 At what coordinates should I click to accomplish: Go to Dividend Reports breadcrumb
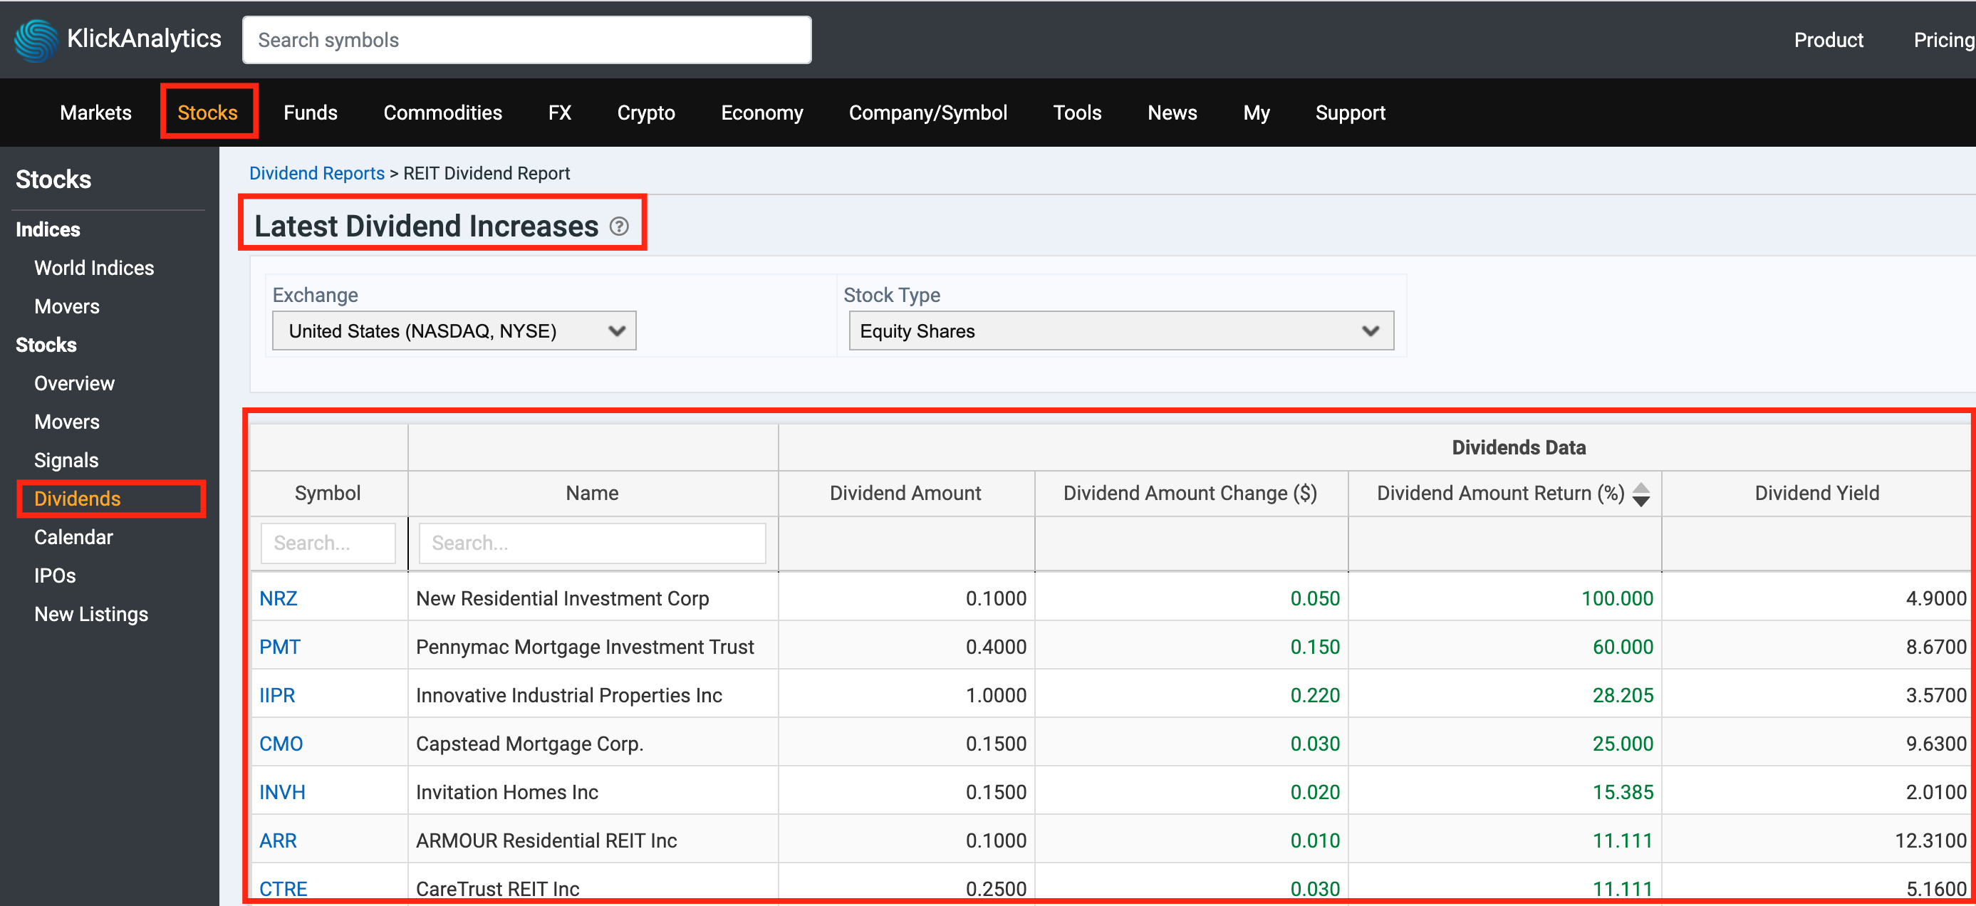point(317,173)
